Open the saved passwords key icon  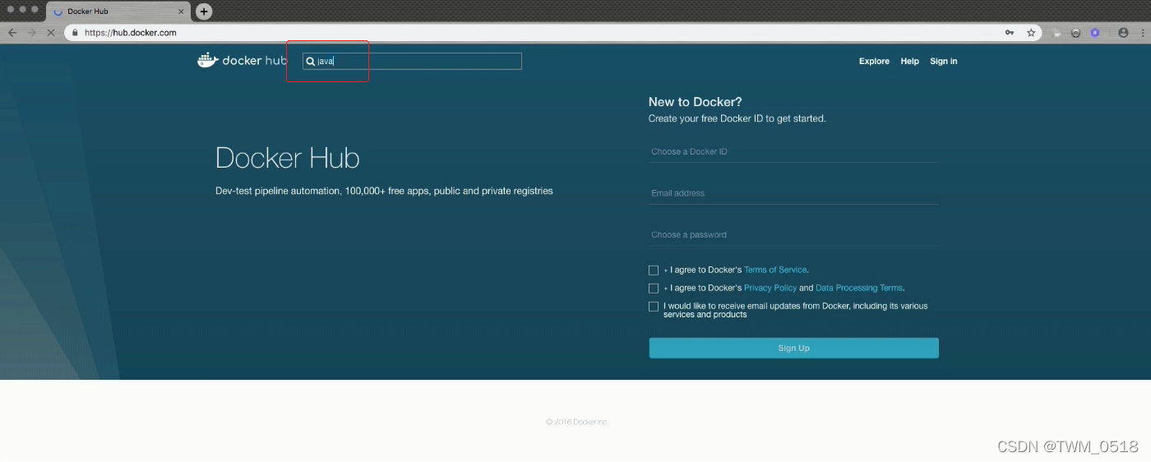click(1010, 33)
